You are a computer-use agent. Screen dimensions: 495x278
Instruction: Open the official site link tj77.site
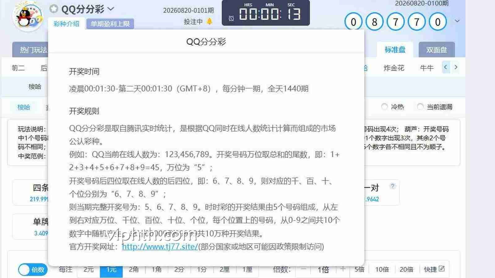(x=160, y=246)
